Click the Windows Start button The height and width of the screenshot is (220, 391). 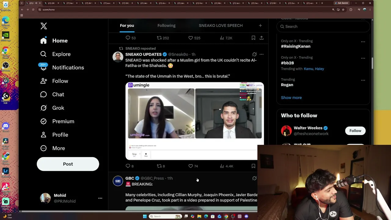(145, 216)
